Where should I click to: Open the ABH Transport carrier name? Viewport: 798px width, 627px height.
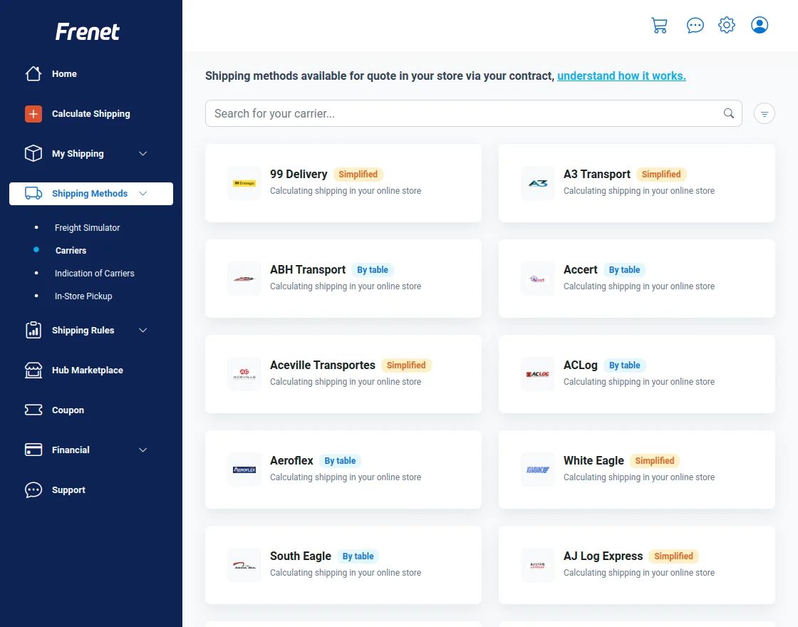pos(308,270)
